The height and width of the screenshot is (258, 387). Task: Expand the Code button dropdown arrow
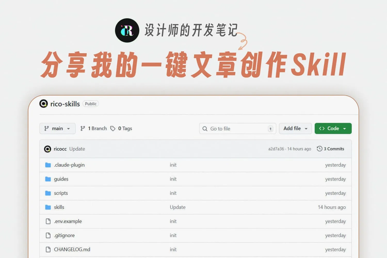345,128
